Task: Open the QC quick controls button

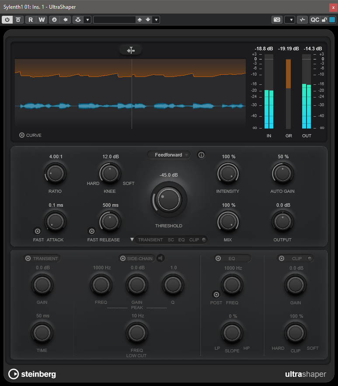Action: [x=315, y=20]
